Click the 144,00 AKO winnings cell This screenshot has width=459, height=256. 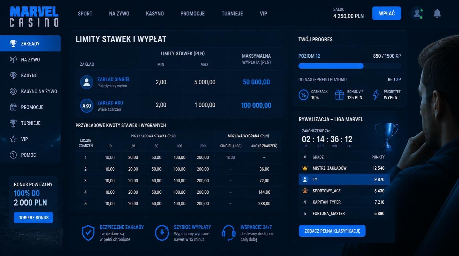(264, 192)
